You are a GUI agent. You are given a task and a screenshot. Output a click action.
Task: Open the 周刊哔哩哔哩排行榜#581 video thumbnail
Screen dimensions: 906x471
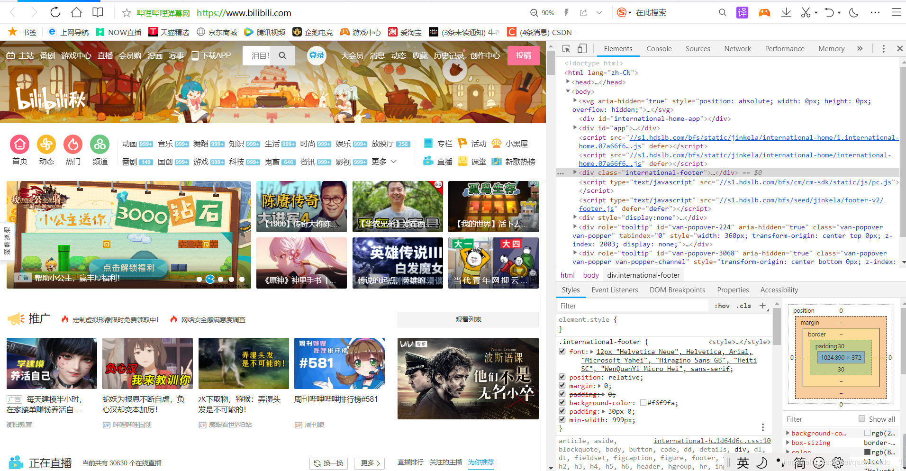pos(339,363)
